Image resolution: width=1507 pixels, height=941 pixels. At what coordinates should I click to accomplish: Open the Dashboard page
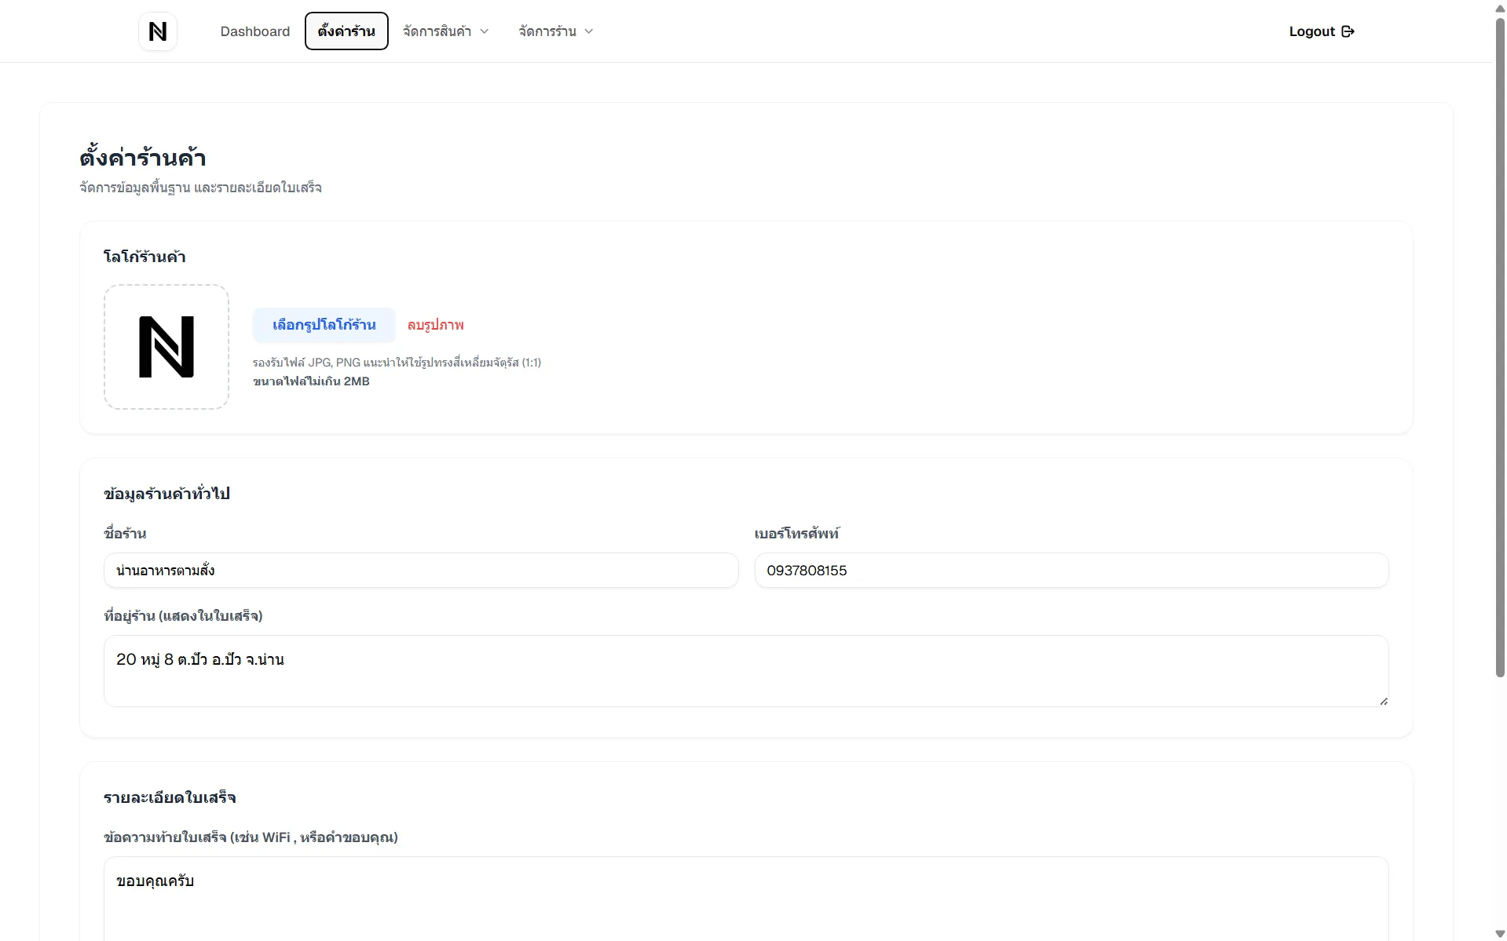point(255,31)
